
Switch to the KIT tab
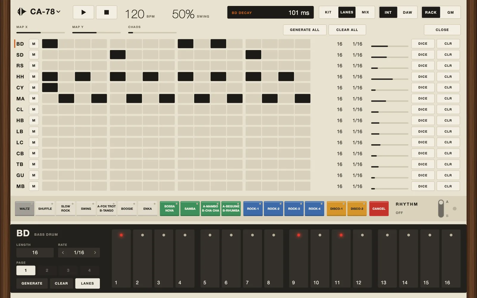(328, 12)
